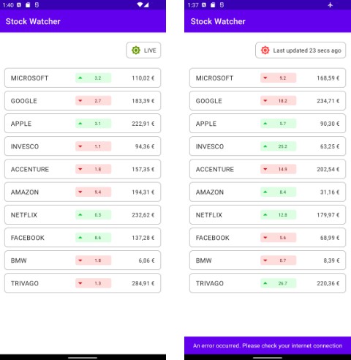Click the red down arrow on BMW 0.7
351x360 pixels.
(265, 260)
